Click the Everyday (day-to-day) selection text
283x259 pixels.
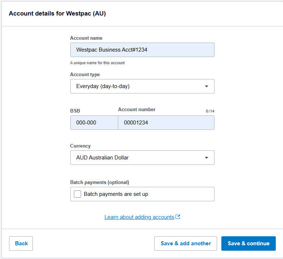103,87
